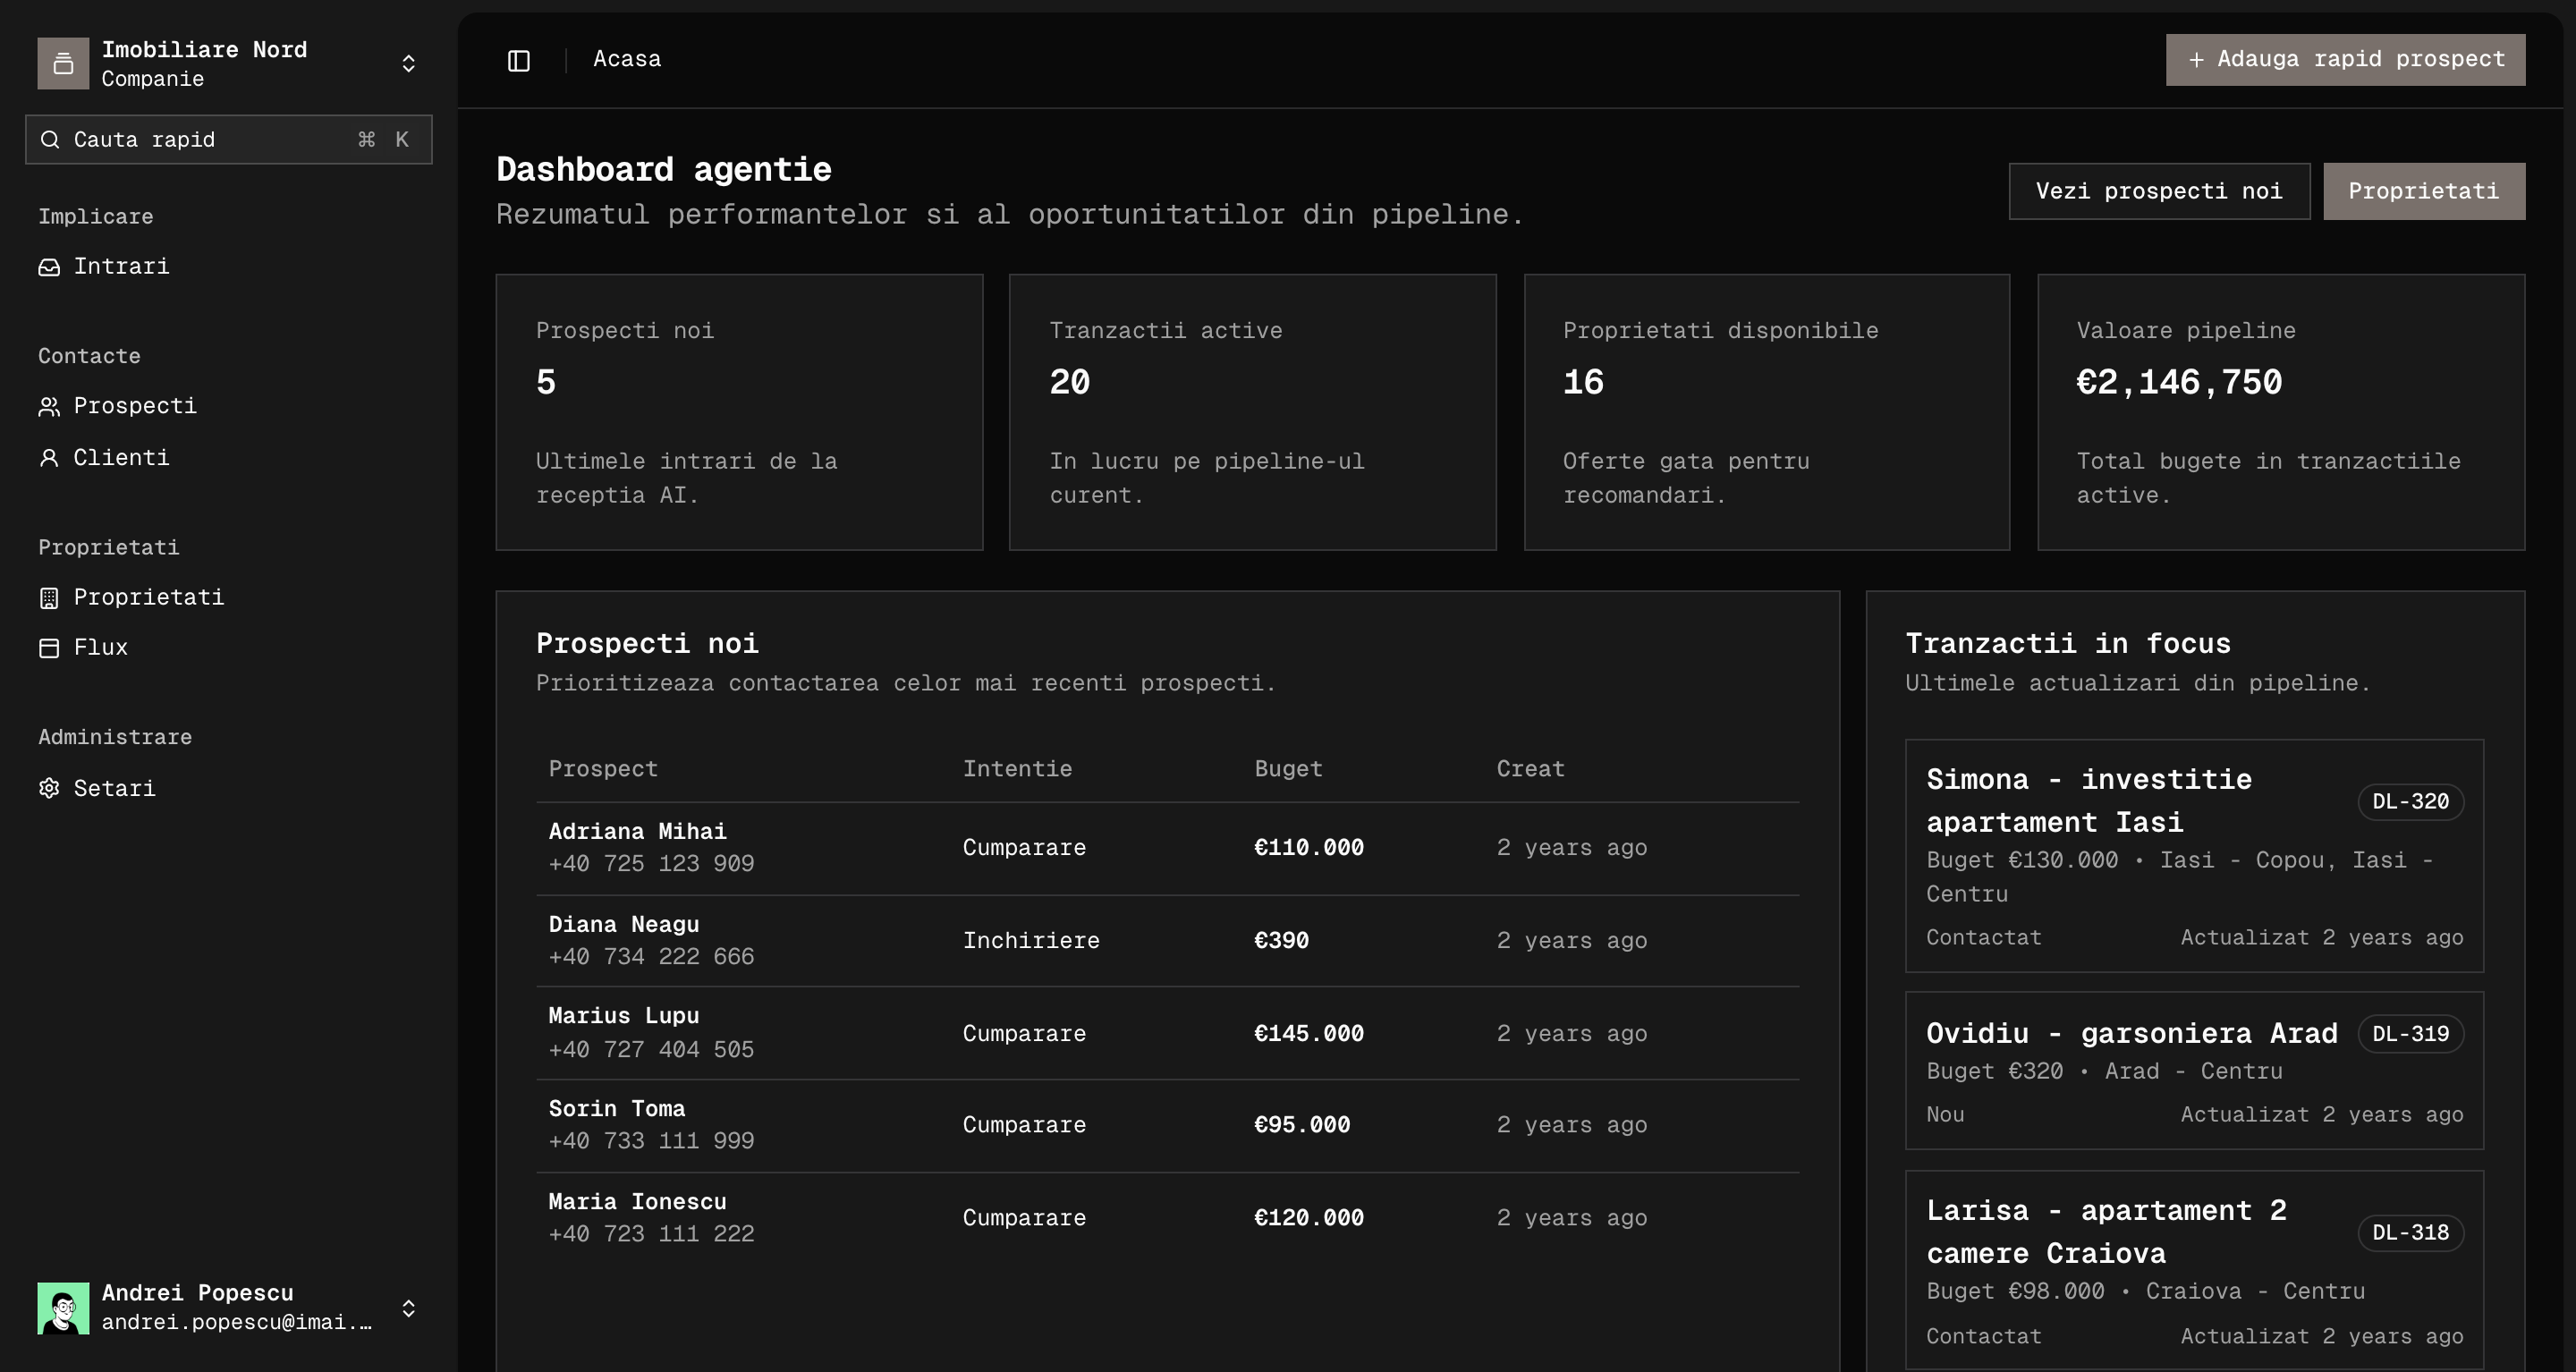Click the Proprietati button near Dashboard agentie
Image resolution: width=2576 pixels, height=1372 pixels.
(2422, 190)
